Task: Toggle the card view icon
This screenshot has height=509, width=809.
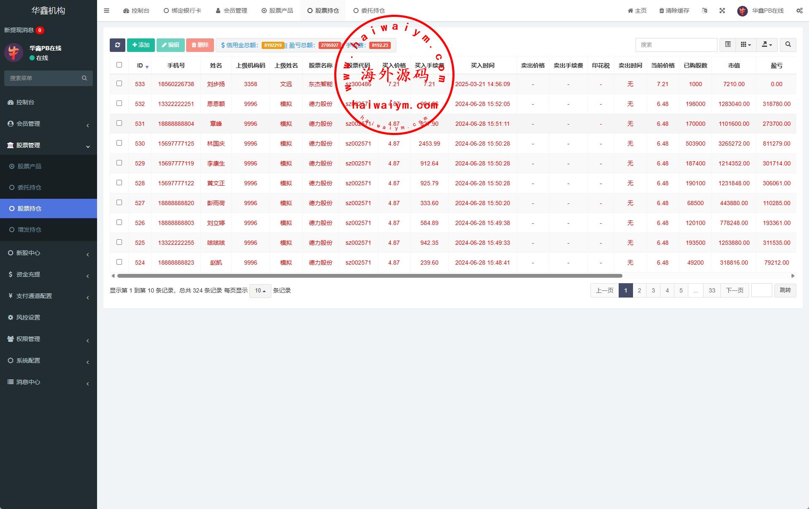Action: coord(728,45)
